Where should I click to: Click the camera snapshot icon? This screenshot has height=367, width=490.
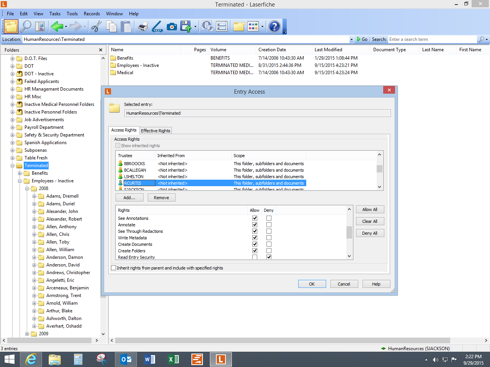[x=172, y=26]
